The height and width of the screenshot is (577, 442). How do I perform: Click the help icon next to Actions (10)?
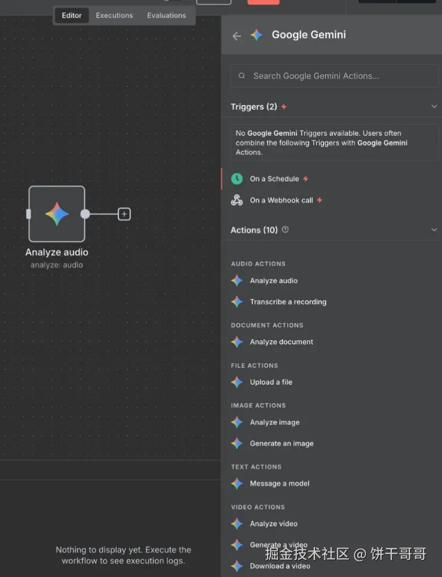(x=285, y=229)
